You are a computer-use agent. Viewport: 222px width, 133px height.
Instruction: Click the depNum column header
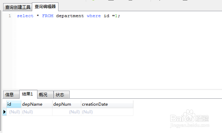[67, 104]
